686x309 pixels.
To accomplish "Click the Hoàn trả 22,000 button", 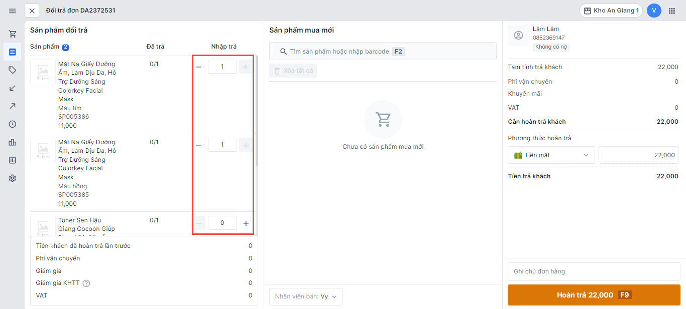I will 594,295.
